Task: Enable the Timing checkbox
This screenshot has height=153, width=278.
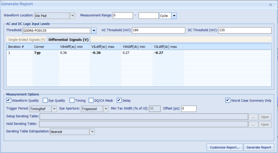Action: [72, 100]
